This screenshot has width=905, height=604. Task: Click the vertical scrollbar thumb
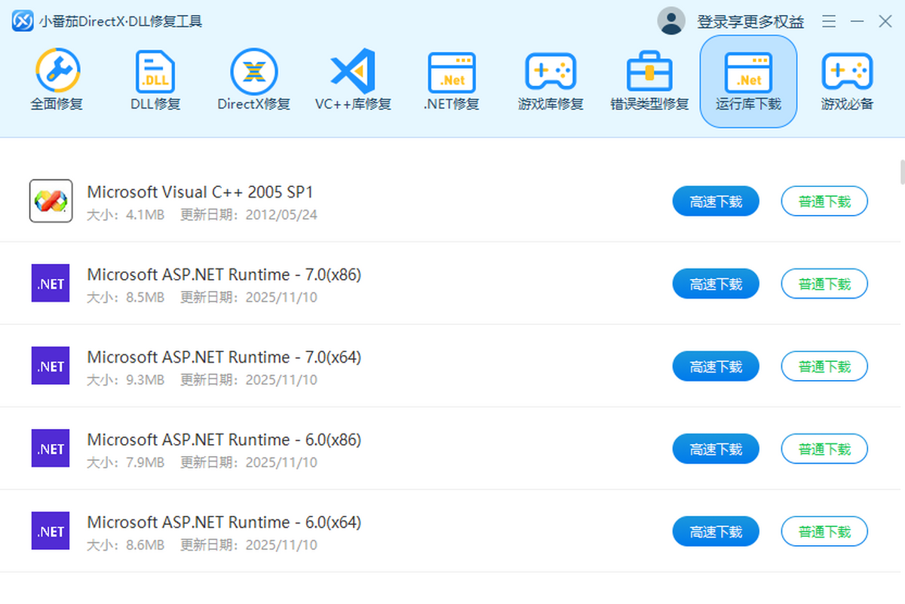[x=902, y=172]
